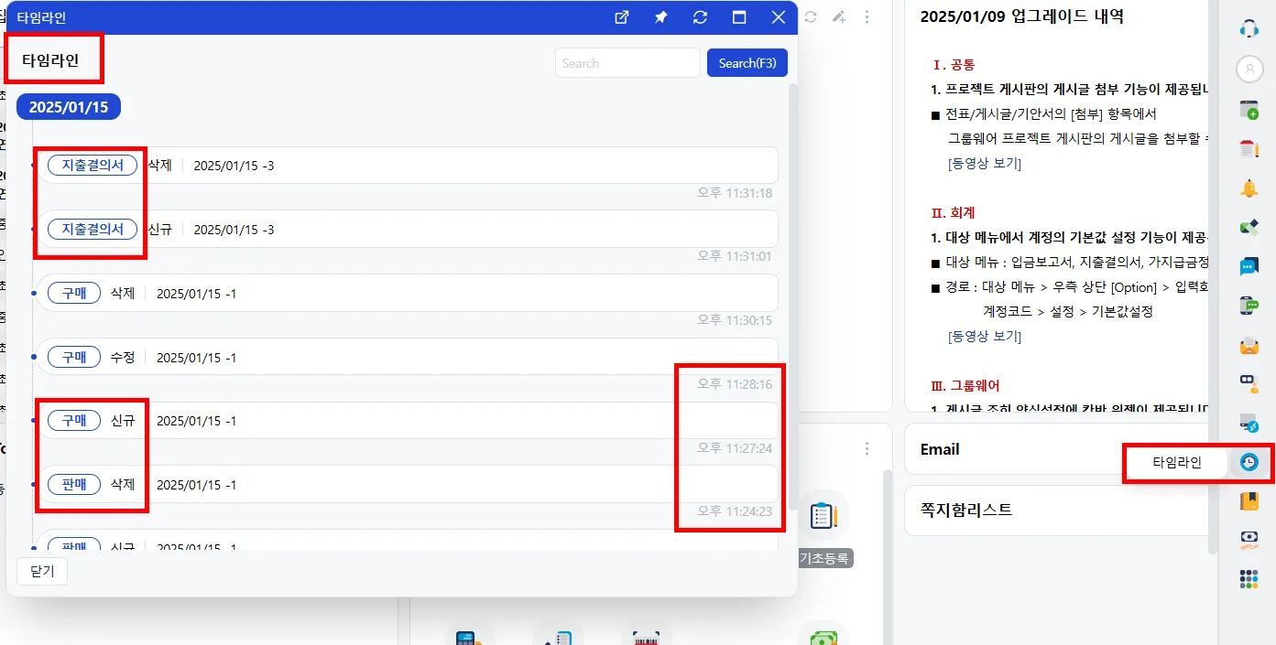Click the Search(F3) button
The width and height of the screenshot is (1276, 645).
747,63
